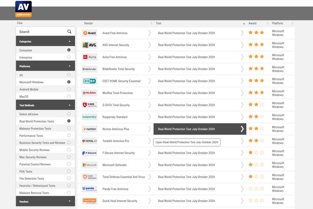Enable Mobile Security Reviews filter
The width and height of the screenshot is (313, 209).
click(x=69, y=150)
